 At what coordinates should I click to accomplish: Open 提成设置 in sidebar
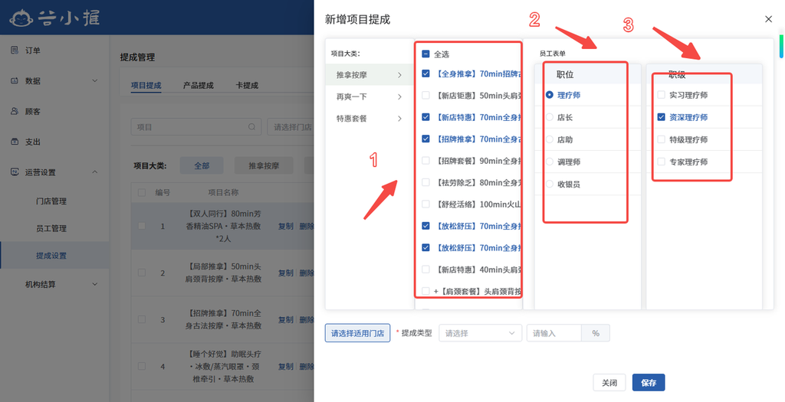(x=51, y=255)
